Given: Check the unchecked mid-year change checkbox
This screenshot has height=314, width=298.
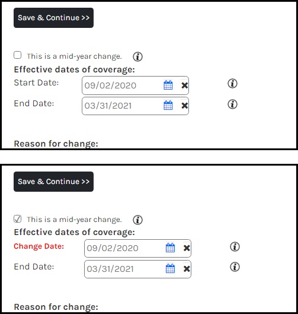Looking at the screenshot, I should point(18,55).
